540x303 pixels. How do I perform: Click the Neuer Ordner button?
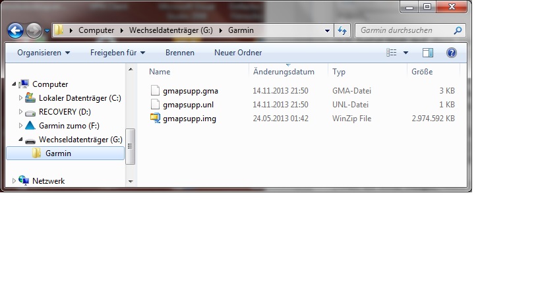pyautogui.click(x=237, y=53)
